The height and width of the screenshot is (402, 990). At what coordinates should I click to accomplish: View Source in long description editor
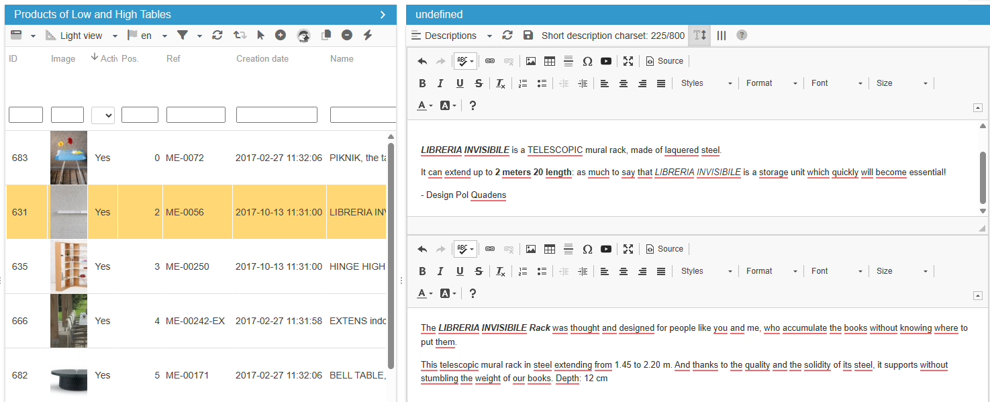click(x=664, y=249)
